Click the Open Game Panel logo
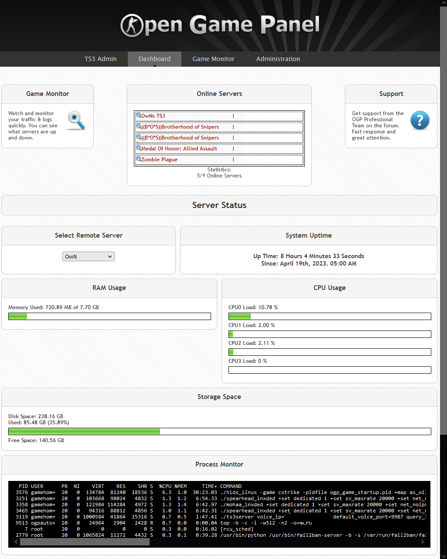This screenshot has width=447, height=559. [220, 25]
